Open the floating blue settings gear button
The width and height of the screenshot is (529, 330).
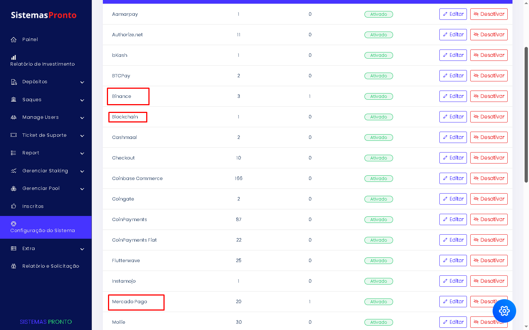[x=504, y=311]
